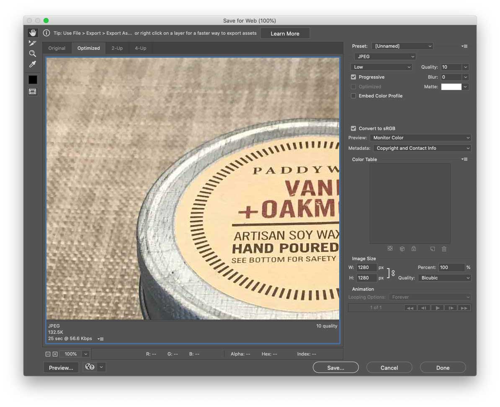Select the Slice Select tool
This screenshot has width=500, height=407.
33,43
